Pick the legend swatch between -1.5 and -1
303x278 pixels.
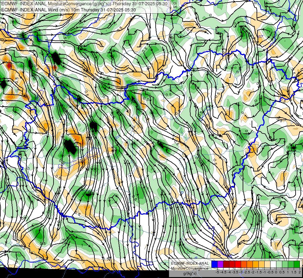[x=262, y=264]
